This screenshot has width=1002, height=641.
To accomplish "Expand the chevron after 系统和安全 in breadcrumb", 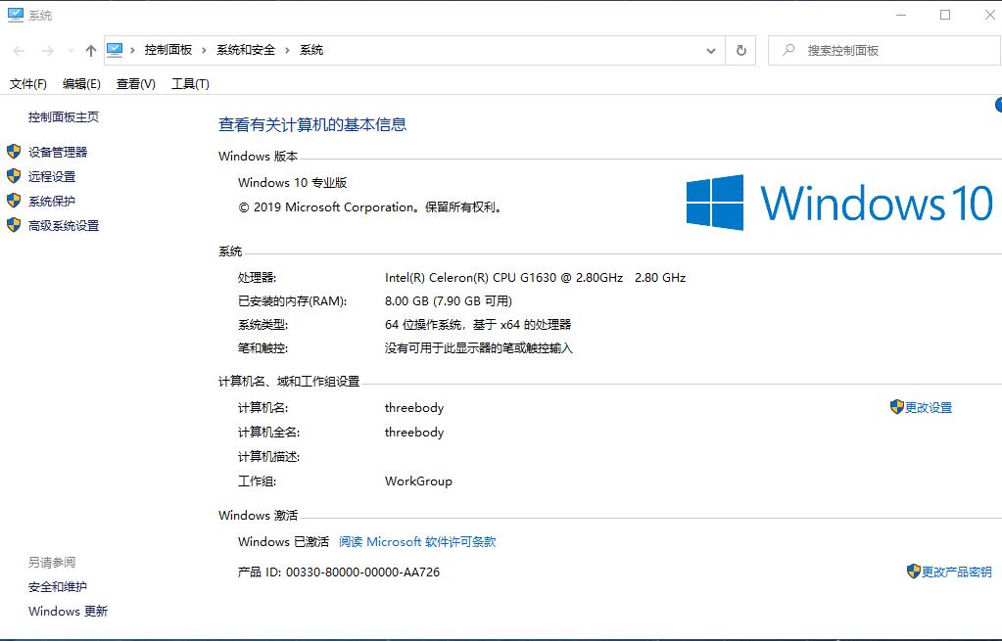I will click(x=287, y=51).
